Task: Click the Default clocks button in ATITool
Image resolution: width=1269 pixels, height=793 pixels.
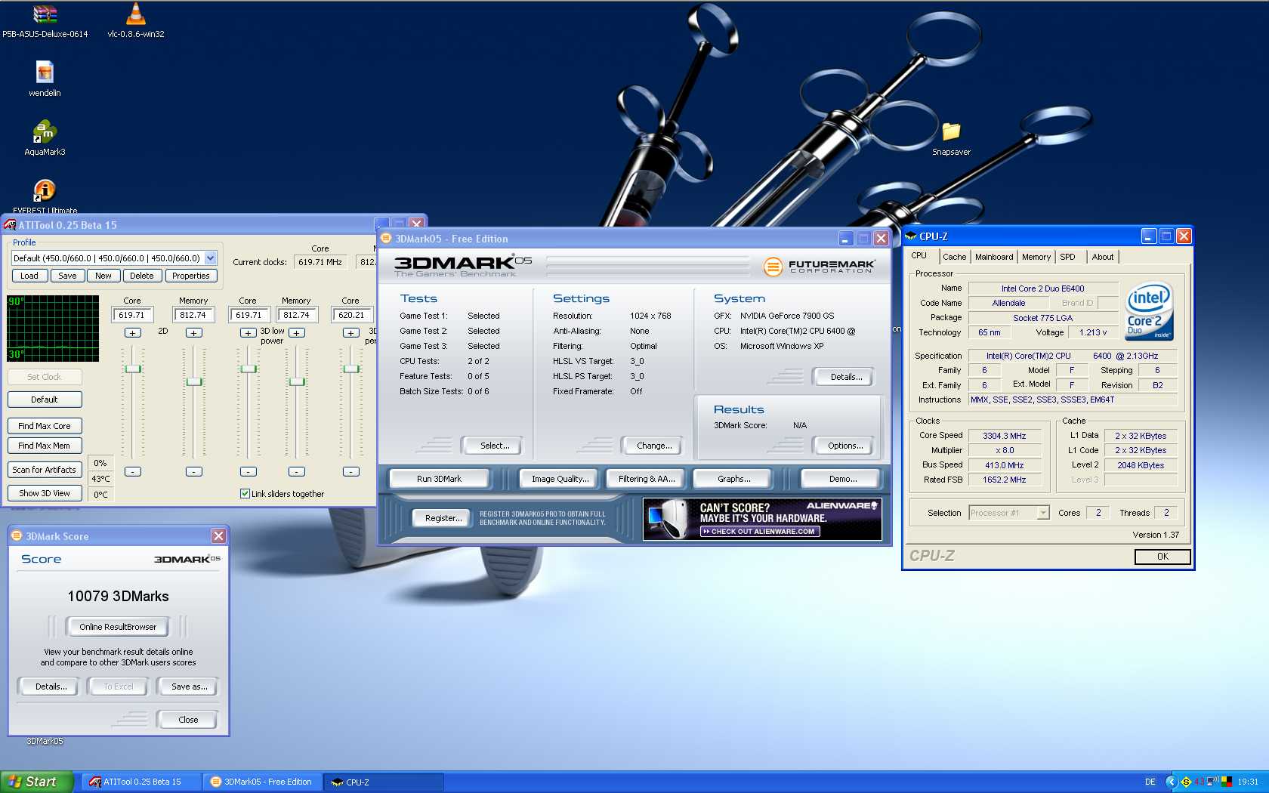Action: click(x=45, y=400)
